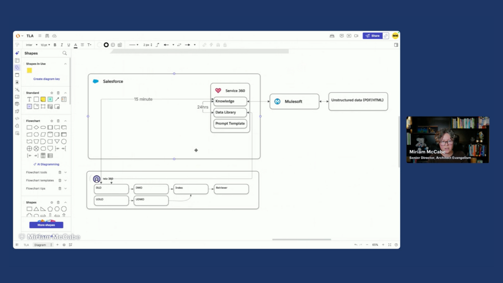Open the shape search in the Shapes panel
The height and width of the screenshot is (283, 503).
[x=65, y=53]
